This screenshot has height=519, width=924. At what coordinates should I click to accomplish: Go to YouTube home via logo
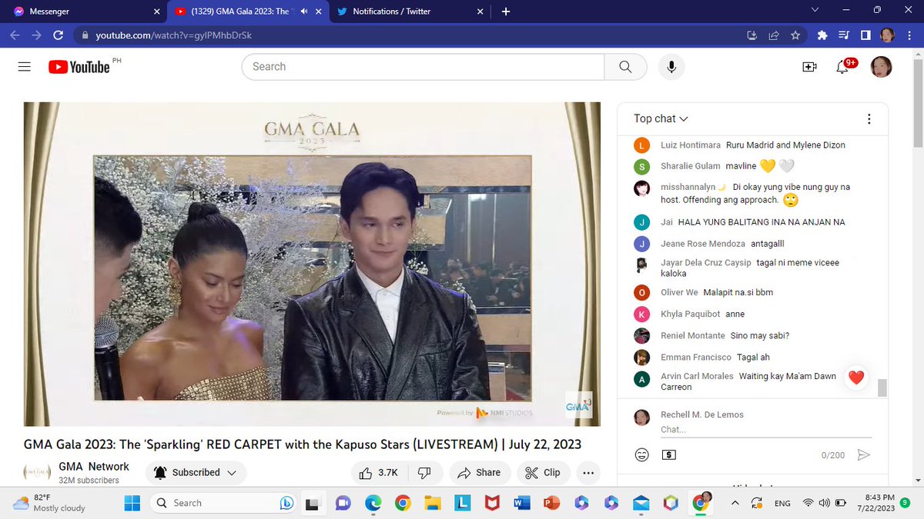point(79,67)
